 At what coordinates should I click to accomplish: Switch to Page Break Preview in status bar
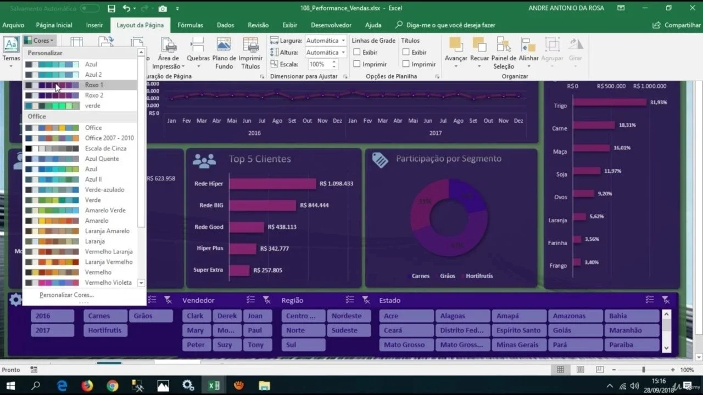600,370
